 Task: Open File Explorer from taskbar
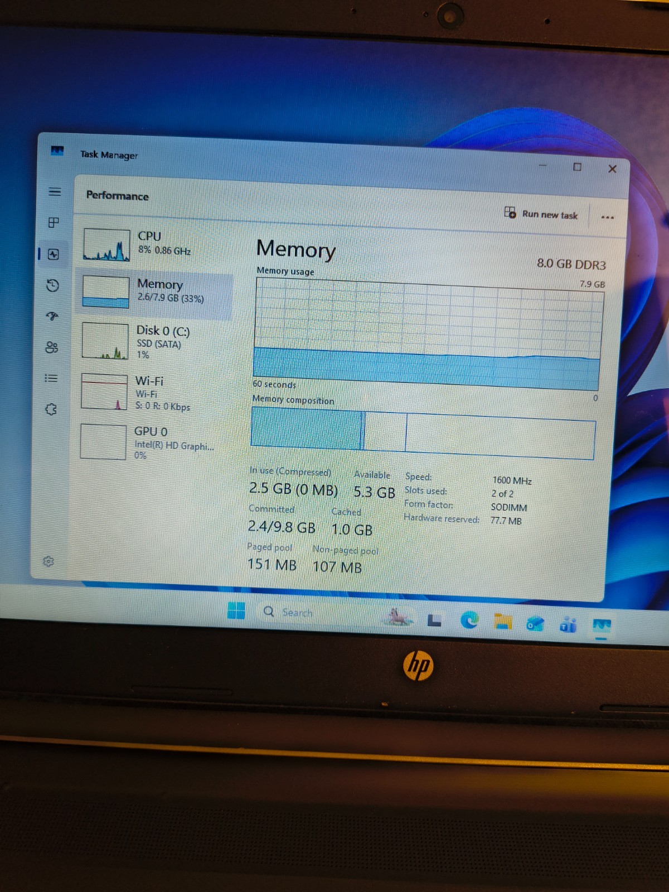pyautogui.click(x=503, y=622)
